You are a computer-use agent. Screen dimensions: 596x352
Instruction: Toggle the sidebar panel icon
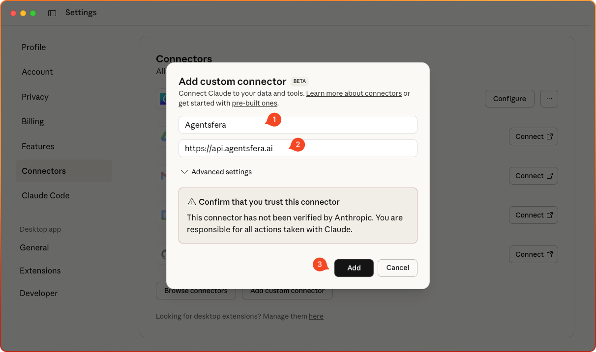click(52, 13)
